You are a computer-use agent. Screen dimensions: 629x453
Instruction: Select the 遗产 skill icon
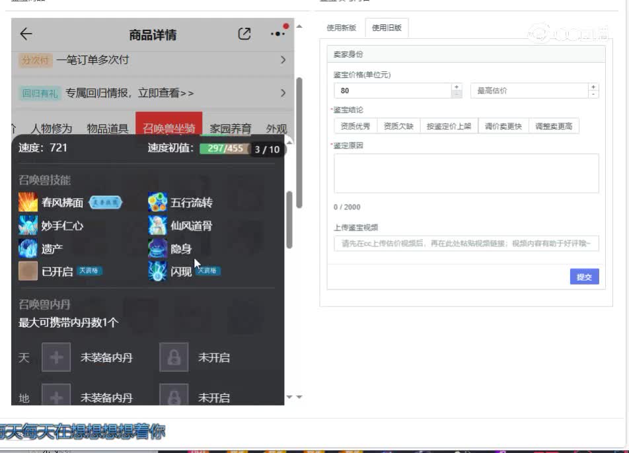point(28,248)
